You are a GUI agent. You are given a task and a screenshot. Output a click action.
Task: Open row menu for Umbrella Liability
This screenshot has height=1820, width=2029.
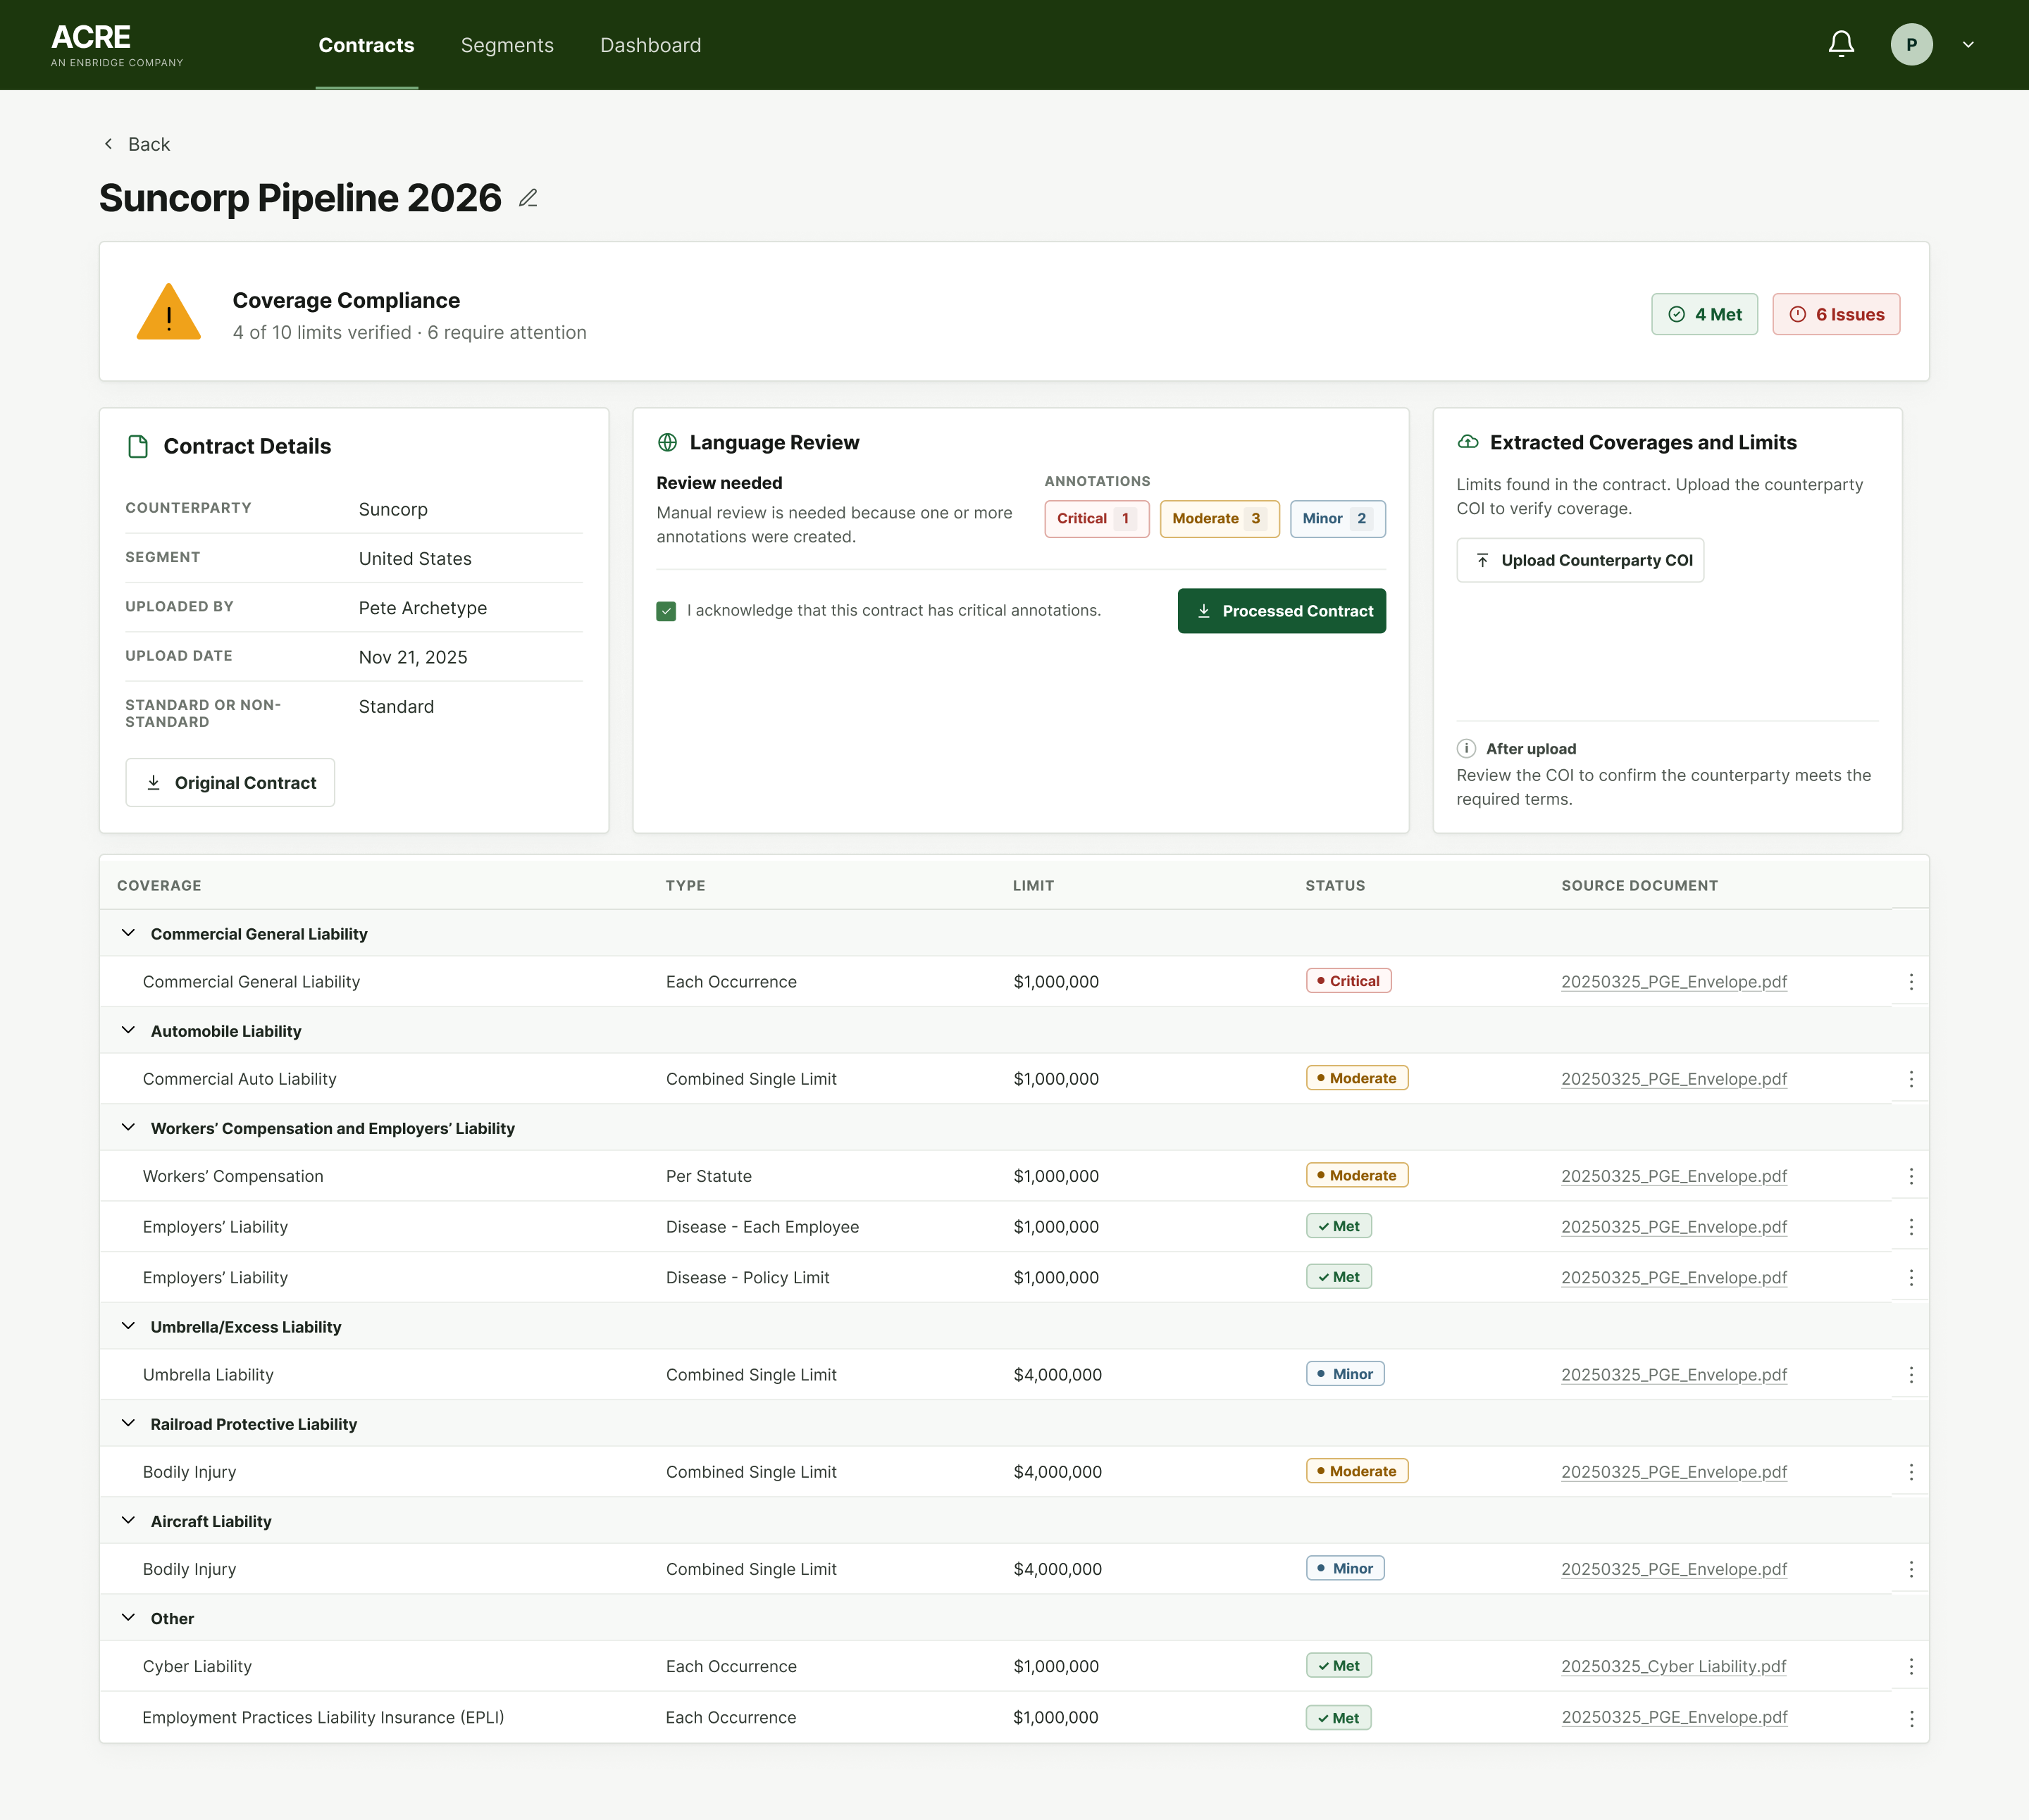tap(1911, 1375)
